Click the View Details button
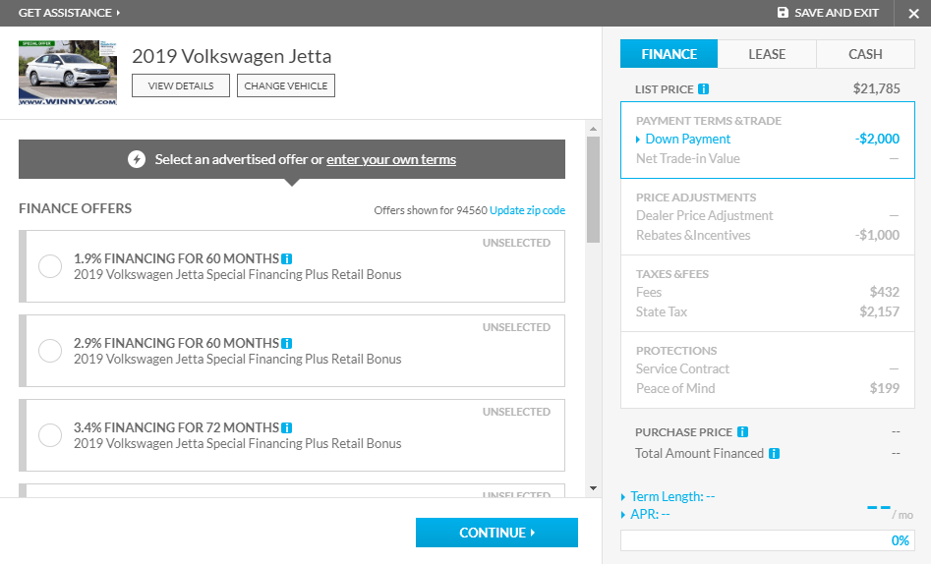Viewport: 931px width, 564px height. (x=181, y=85)
